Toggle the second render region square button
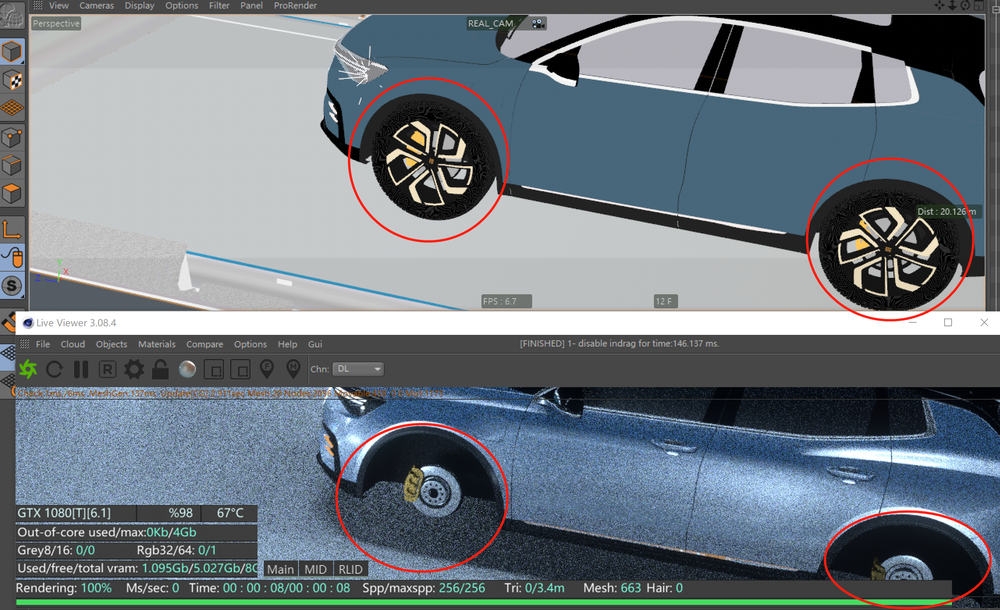This screenshot has height=610, width=1000. pyautogui.click(x=240, y=369)
